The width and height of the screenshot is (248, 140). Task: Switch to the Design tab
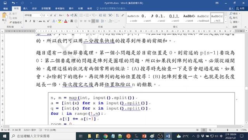(x=34, y=9)
